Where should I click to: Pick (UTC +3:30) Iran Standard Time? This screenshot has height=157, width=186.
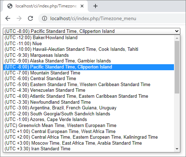tap(88, 149)
